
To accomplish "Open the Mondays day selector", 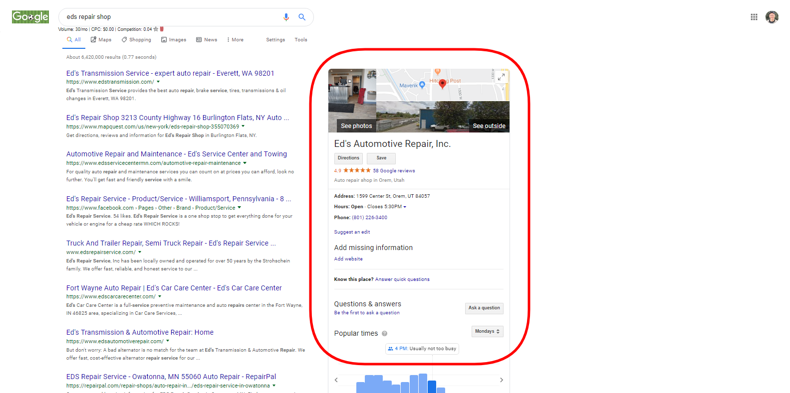I will point(488,331).
